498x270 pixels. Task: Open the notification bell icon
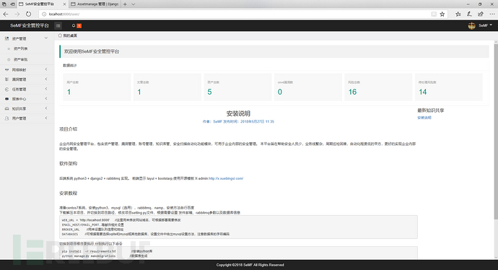pyautogui.click(x=74, y=26)
